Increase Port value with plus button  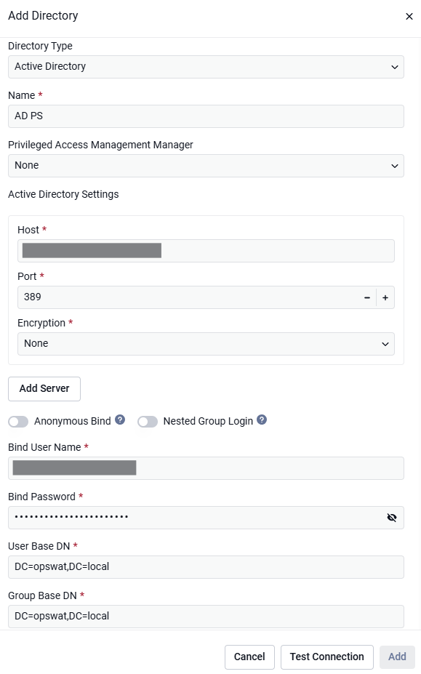(x=385, y=297)
